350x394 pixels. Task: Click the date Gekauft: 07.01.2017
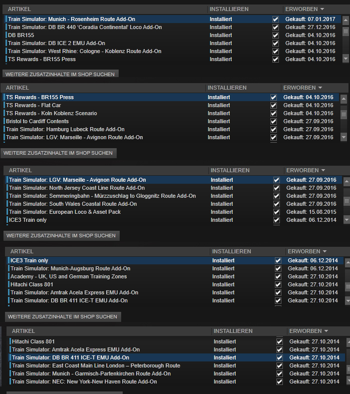click(x=310, y=19)
